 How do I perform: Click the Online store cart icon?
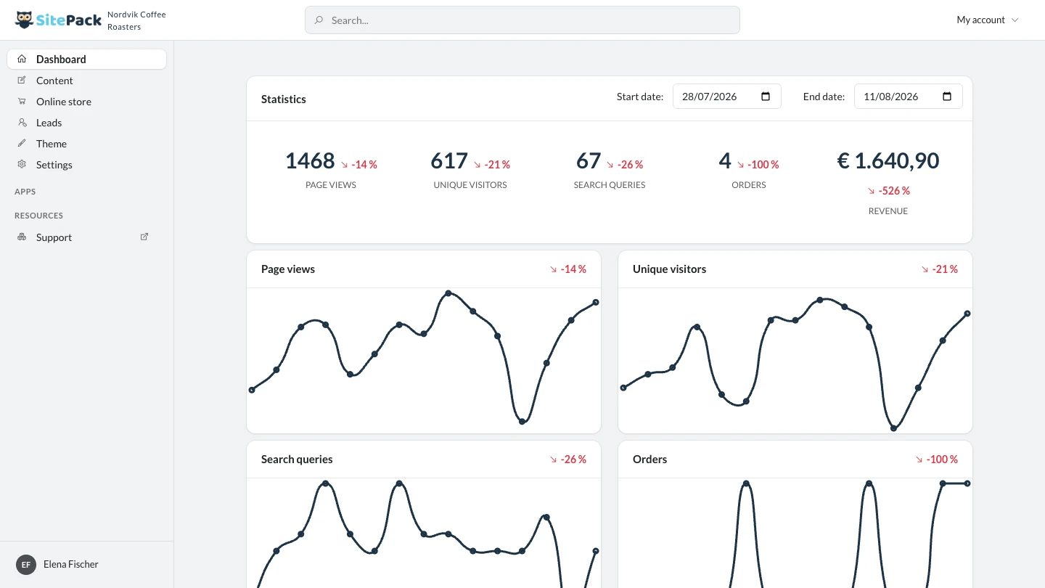(22, 101)
